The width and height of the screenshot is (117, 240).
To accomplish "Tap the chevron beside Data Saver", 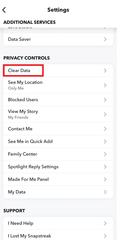I will click(x=105, y=39).
